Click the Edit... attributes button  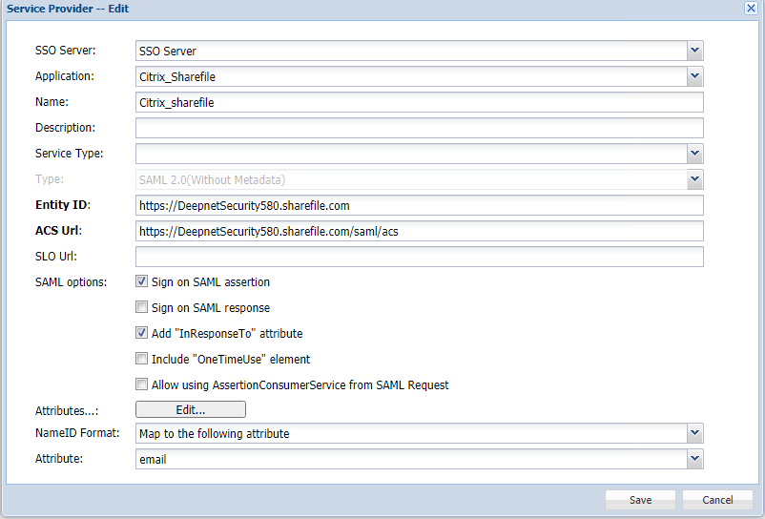191,409
